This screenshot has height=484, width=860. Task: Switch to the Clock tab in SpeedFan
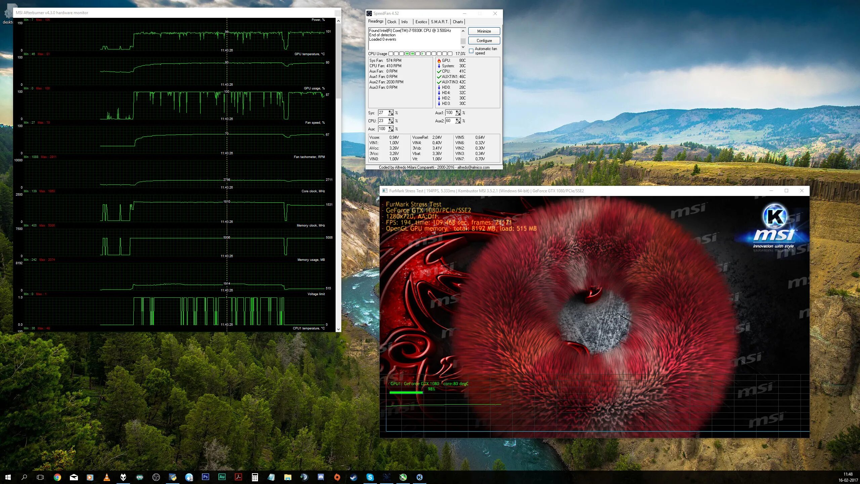(x=392, y=22)
